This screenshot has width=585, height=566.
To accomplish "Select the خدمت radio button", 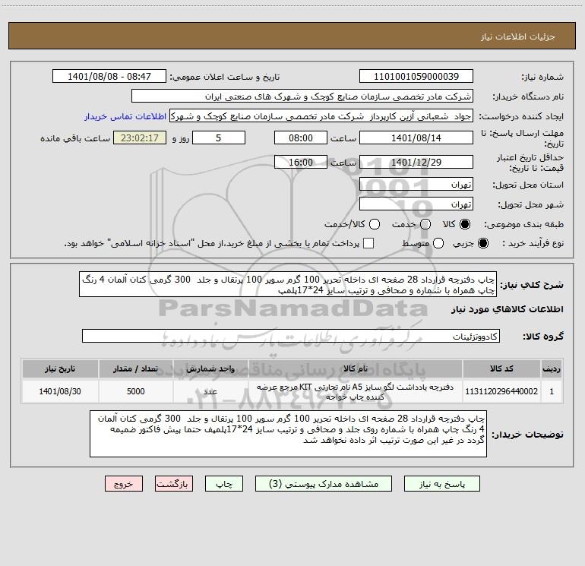I will (425, 224).
